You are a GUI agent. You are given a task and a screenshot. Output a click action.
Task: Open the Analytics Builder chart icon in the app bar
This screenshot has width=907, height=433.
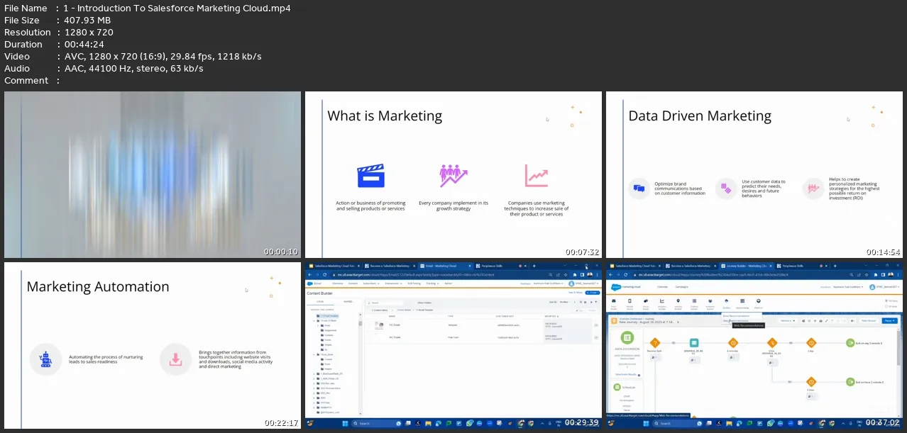(x=662, y=300)
